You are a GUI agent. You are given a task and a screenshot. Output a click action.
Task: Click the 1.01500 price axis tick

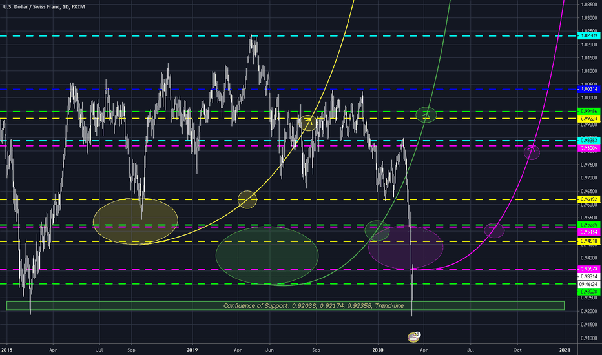pos(589,58)
